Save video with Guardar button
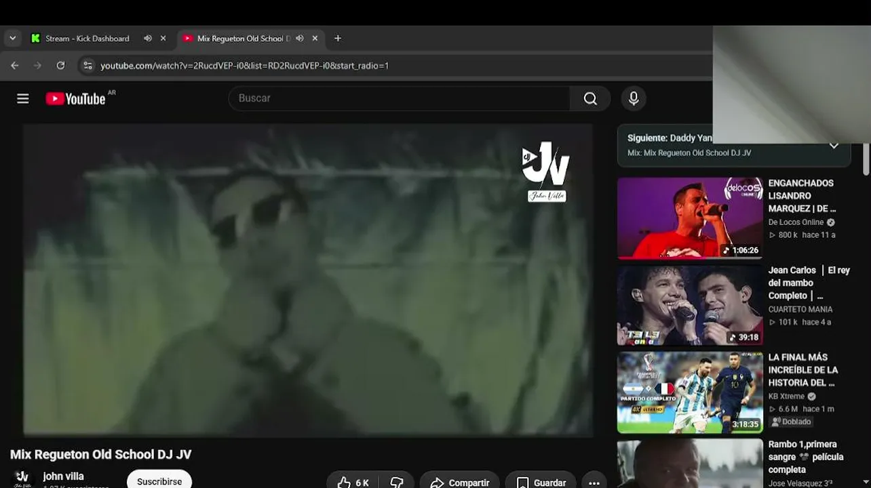871x488 pixels. coord(541,483)
